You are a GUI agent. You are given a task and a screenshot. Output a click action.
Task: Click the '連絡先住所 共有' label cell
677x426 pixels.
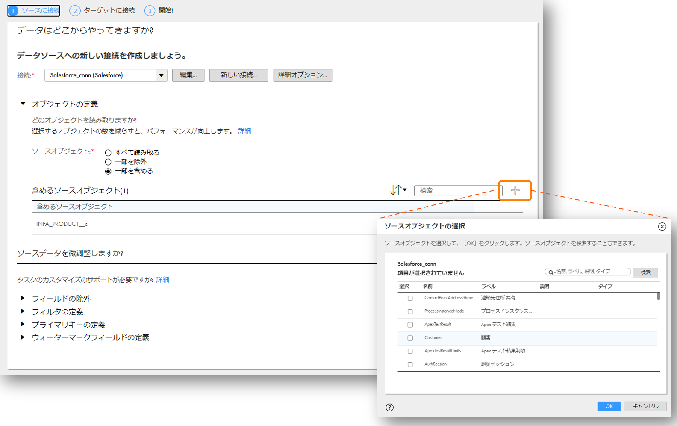498,298
